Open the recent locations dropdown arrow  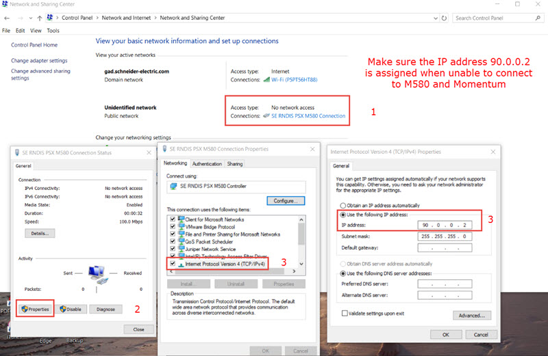click(30, 19)
